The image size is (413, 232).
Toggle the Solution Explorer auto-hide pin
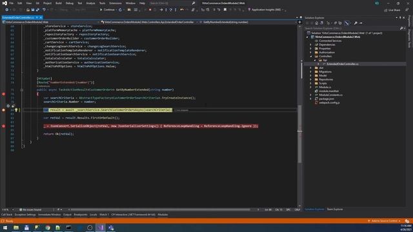point(400,17)
